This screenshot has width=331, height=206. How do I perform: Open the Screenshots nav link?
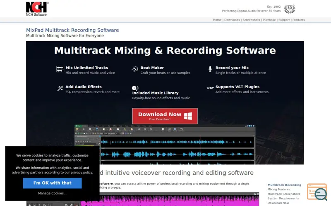tap(251, 20)
